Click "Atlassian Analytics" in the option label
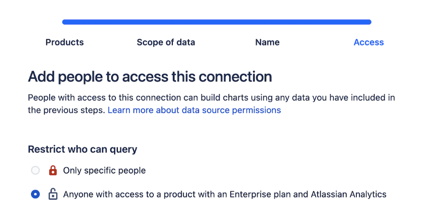This screenshot has width=433, height=221. coord(348,194)
